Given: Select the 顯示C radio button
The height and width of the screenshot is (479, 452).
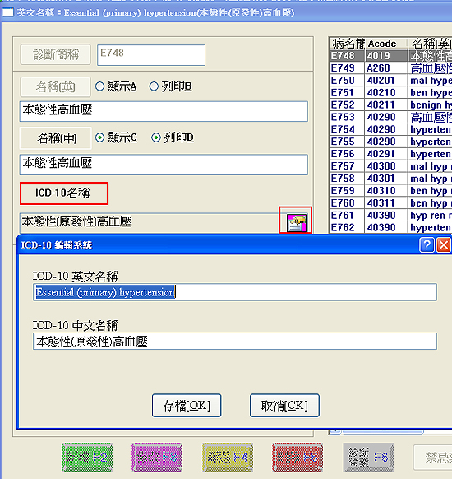Looking at the screenshot, I should tap(99, 137).
